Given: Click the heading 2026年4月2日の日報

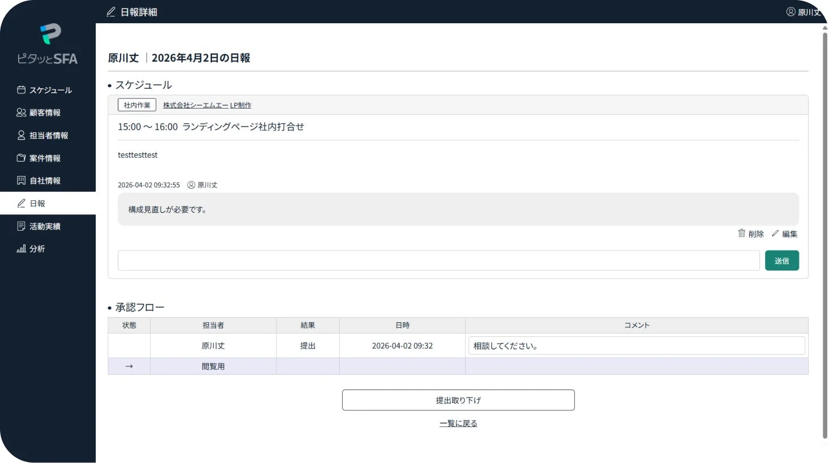Looking at the screenshot, I should pyautogui.click(x=201, y=58).
